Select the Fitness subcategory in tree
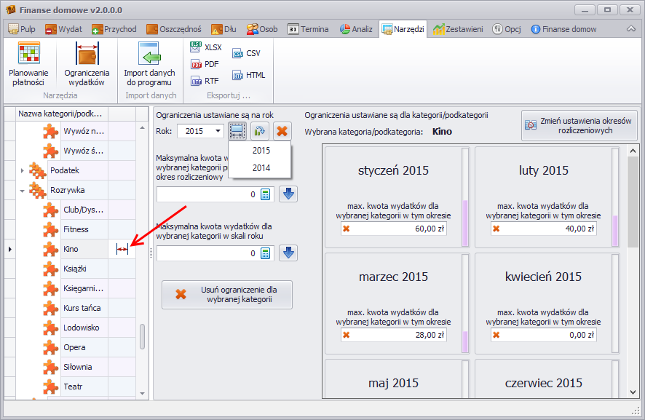 click(x=76, y=229)
